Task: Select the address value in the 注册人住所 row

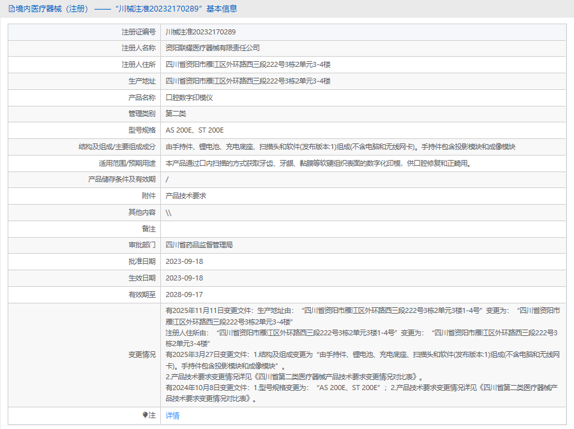Action: pyautogui.click(x=248, y=64)
